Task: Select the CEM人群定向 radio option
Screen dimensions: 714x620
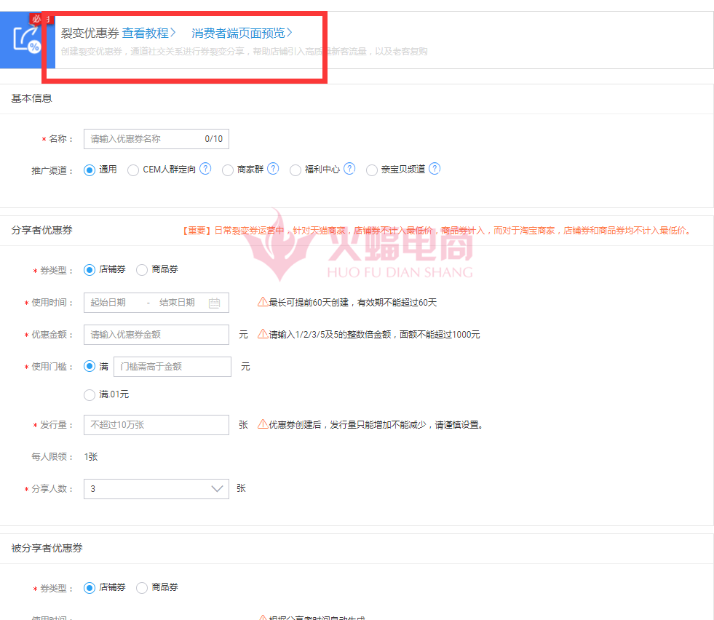Action: 133,170
